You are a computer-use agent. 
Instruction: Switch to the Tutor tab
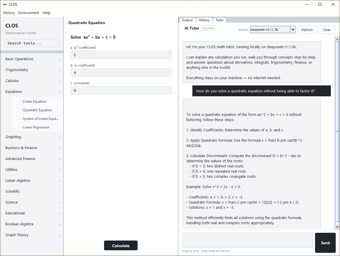pyautogui.click(x=220, y=20)
